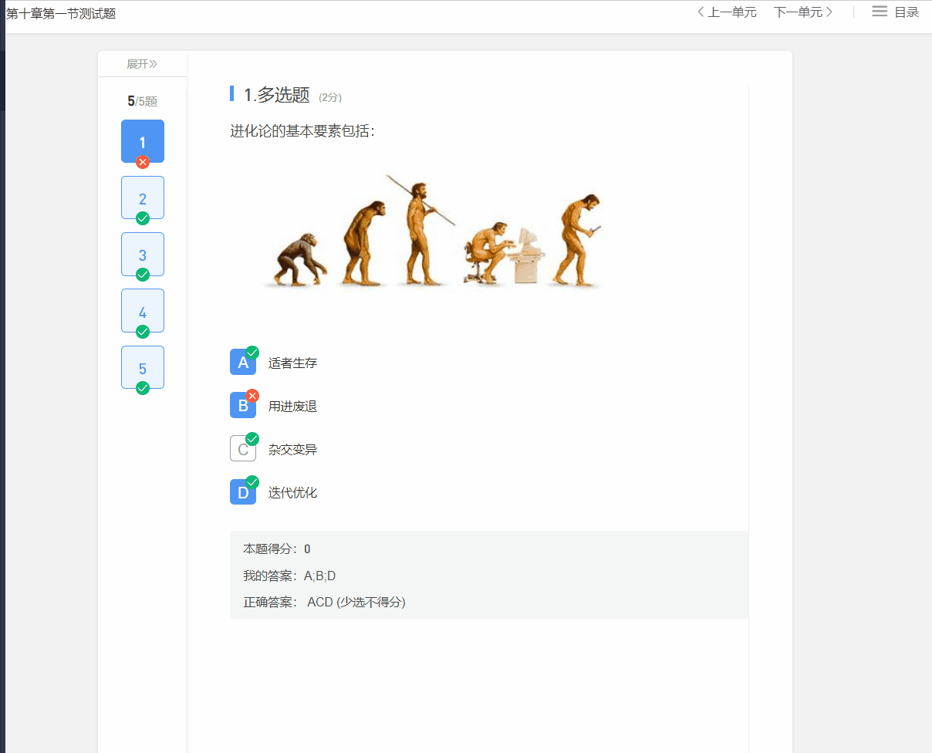
Task: Select question 1 in navigator
Action: pos(143,141)
